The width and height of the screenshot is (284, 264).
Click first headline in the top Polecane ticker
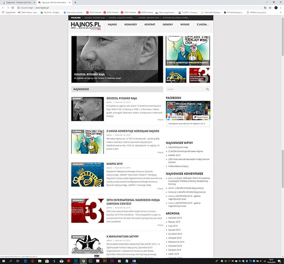[95, 18]
